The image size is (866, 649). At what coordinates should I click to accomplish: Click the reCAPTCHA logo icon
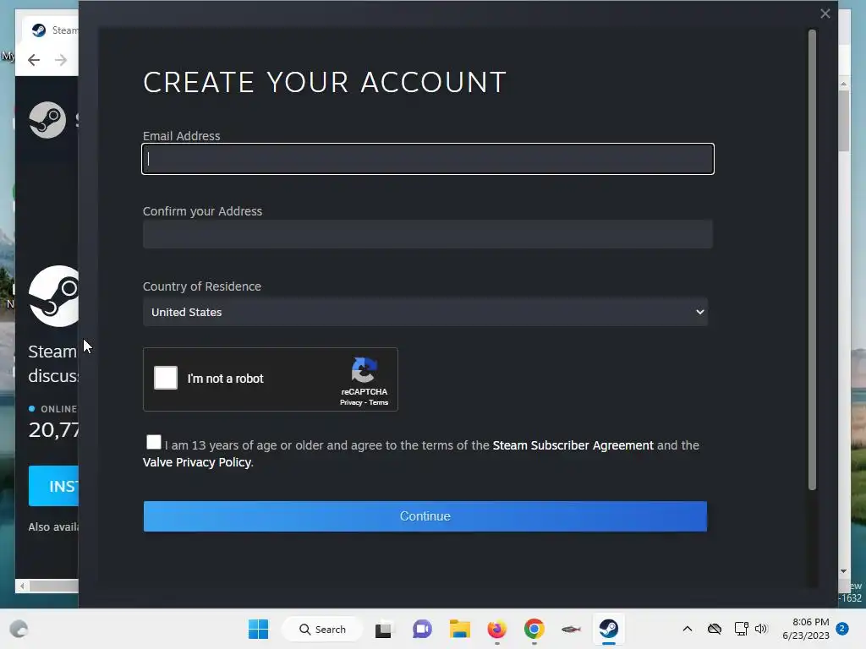364,370
